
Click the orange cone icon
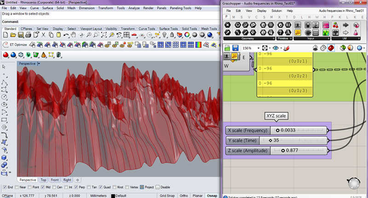[x=43, y=55]
